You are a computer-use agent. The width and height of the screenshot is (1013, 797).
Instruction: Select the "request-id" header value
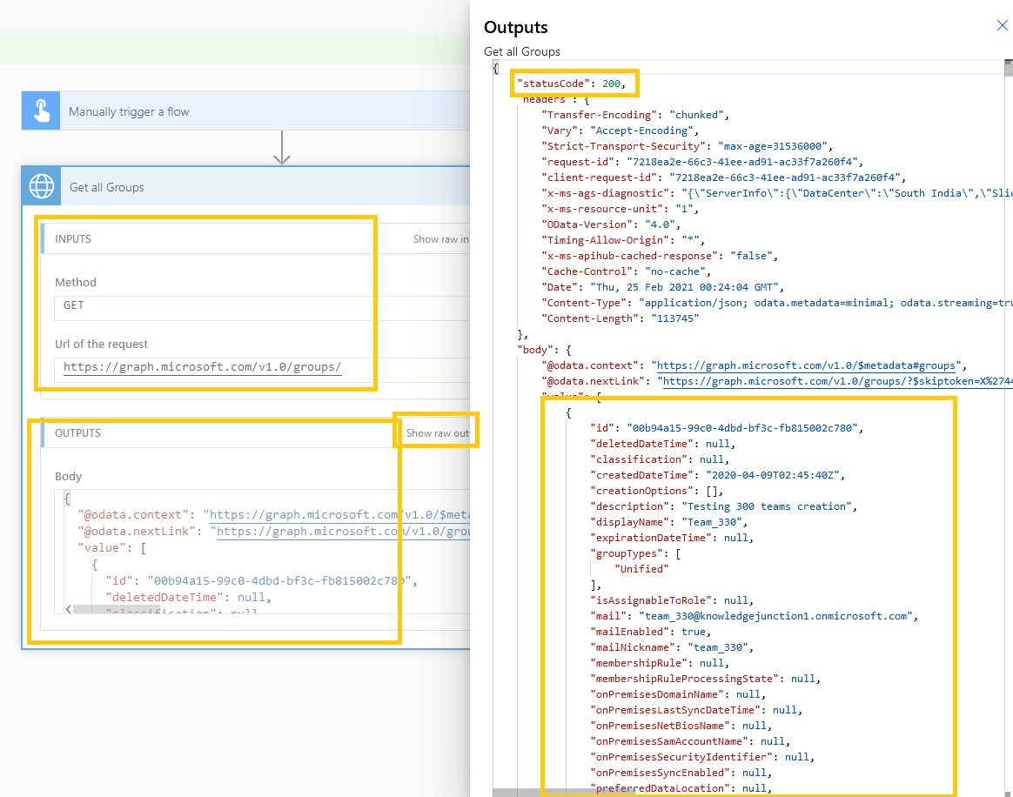click(x=741, y=162)
